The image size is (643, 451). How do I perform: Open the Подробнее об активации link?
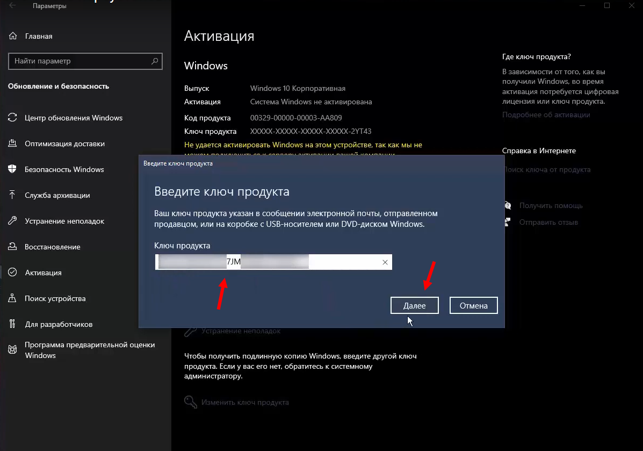coord(546,115)
